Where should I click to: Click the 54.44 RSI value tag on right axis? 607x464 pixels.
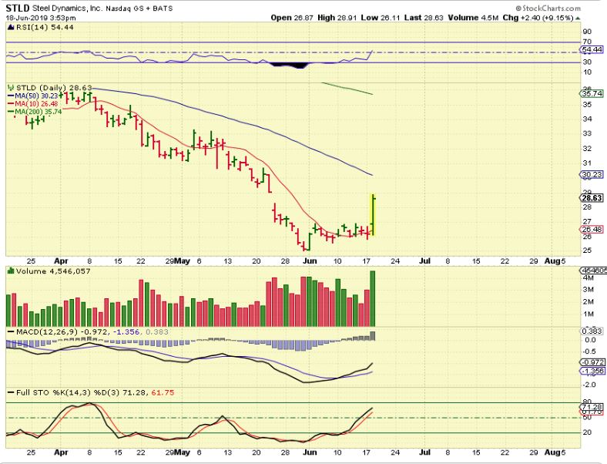592,49
